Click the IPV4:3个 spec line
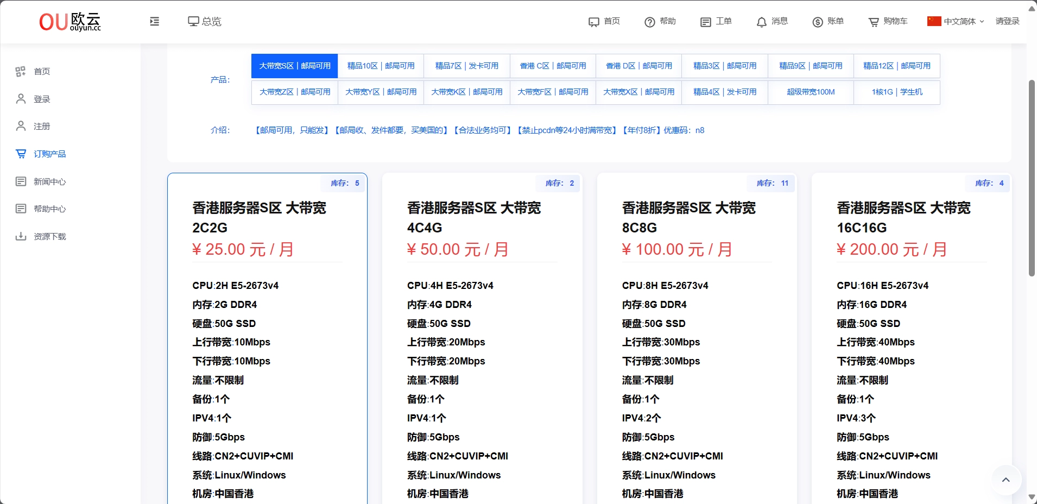 coord(856,418)
